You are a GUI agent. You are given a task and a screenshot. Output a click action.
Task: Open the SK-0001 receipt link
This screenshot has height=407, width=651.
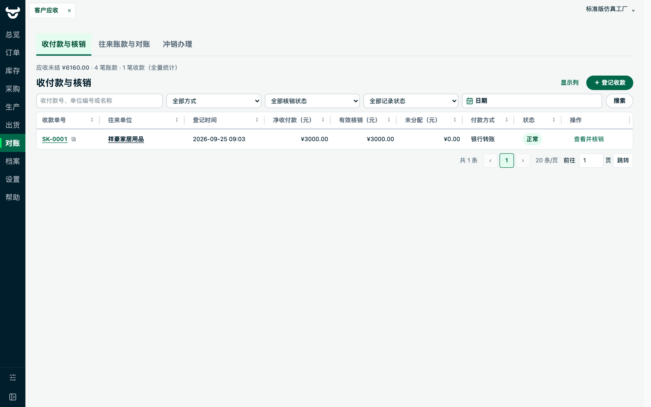pos(55,139)
